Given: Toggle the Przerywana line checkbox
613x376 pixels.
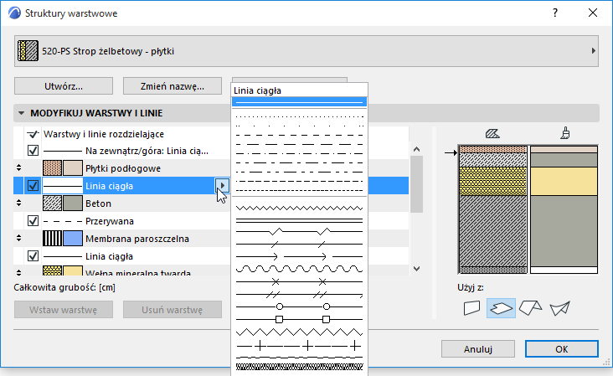Looking at the screenshot, I should pyautogui.click(x=33, y=221).
